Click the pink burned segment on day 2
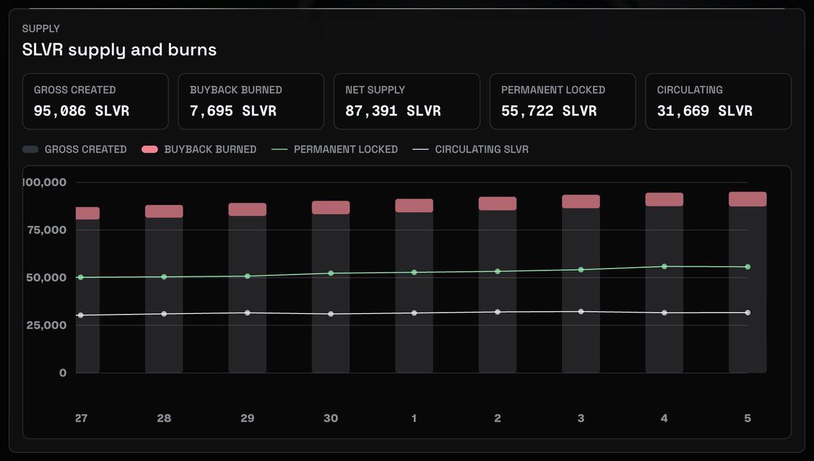Screen dimensions: 814x461 [498, 203]
